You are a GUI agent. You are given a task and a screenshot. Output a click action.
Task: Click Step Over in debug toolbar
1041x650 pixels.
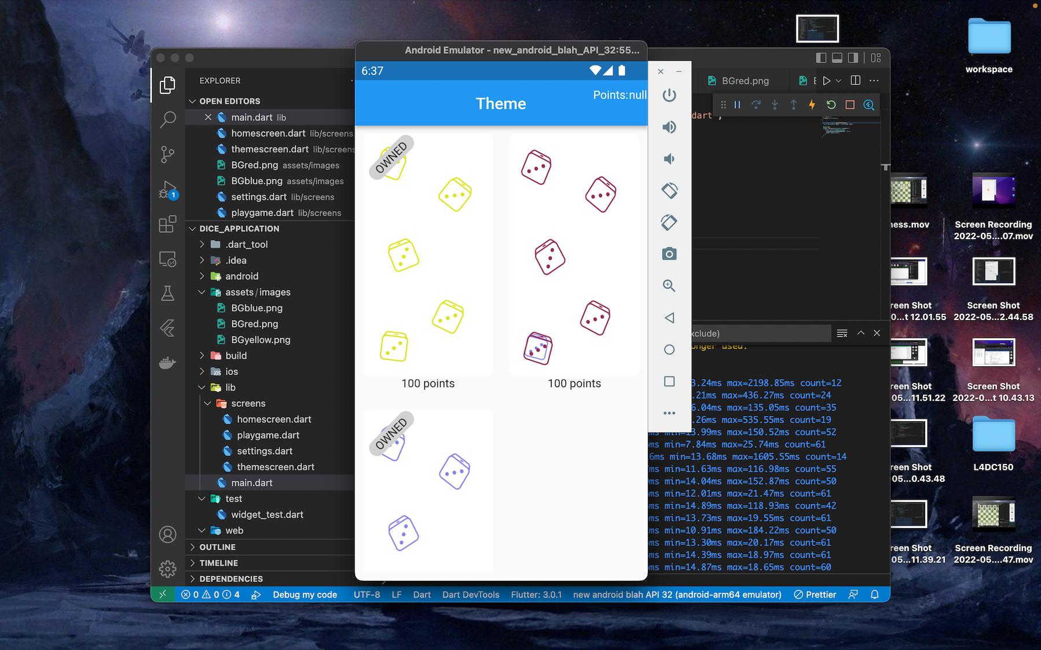click(x=756, y=105)
